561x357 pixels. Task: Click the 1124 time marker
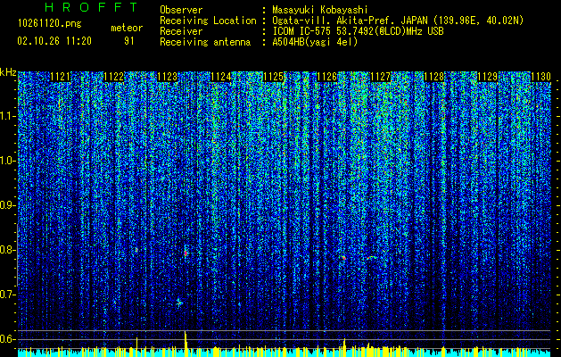[x=221, y=77]
